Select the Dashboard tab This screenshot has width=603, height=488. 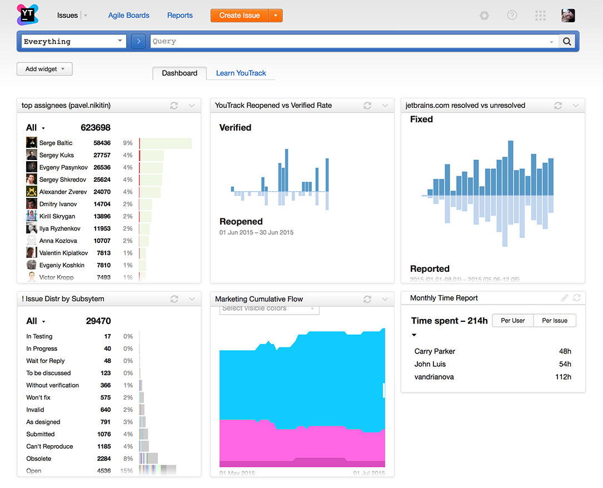tap(180, 73)
